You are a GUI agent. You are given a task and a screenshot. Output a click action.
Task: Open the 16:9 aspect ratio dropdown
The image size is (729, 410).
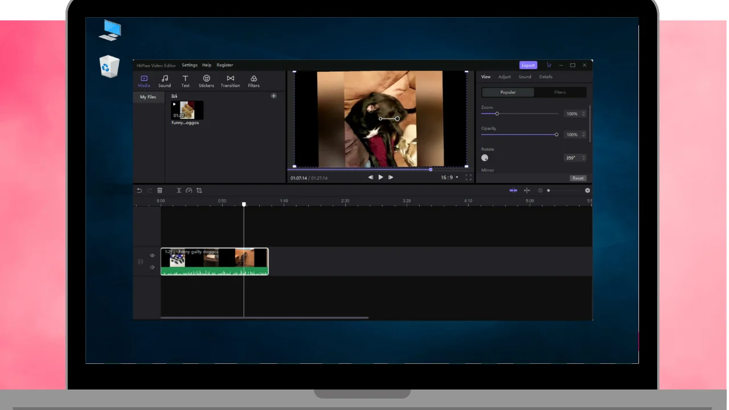[449, 177]
